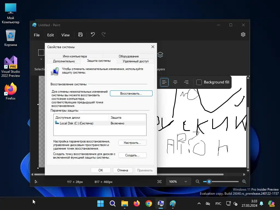Select the rectangular selection tool in Paint

coord(41,52)
